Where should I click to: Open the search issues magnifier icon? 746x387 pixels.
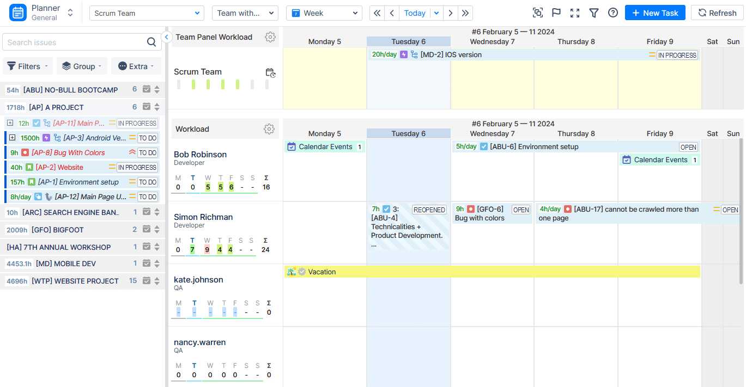point(151,42)
